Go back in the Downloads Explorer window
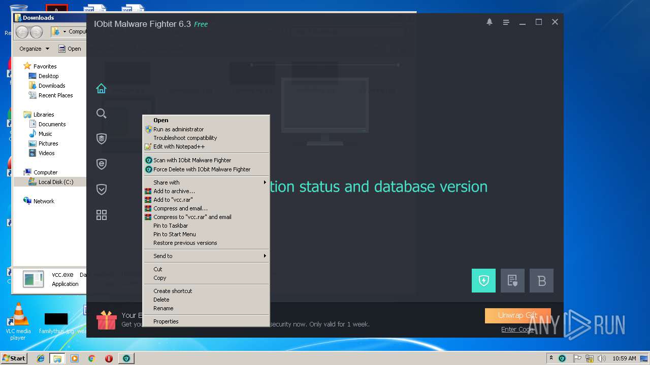Screen dimensions: 650x365 pyautogui.click(x=22, y=32)
